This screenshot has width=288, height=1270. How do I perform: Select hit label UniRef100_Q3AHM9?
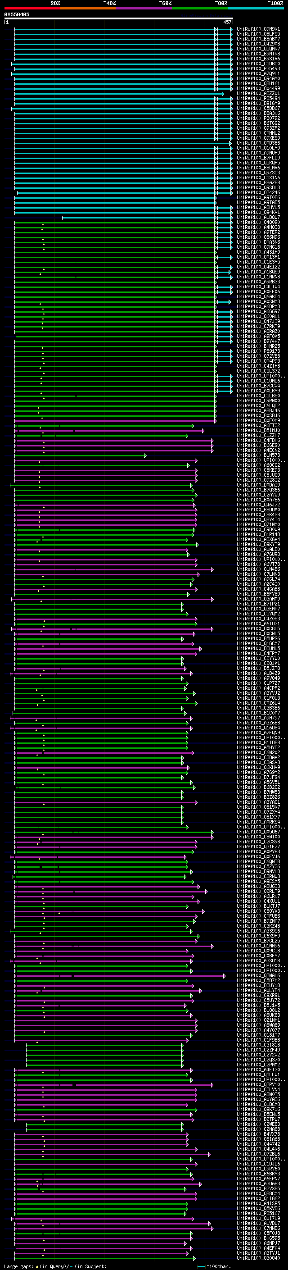point(258,599)
